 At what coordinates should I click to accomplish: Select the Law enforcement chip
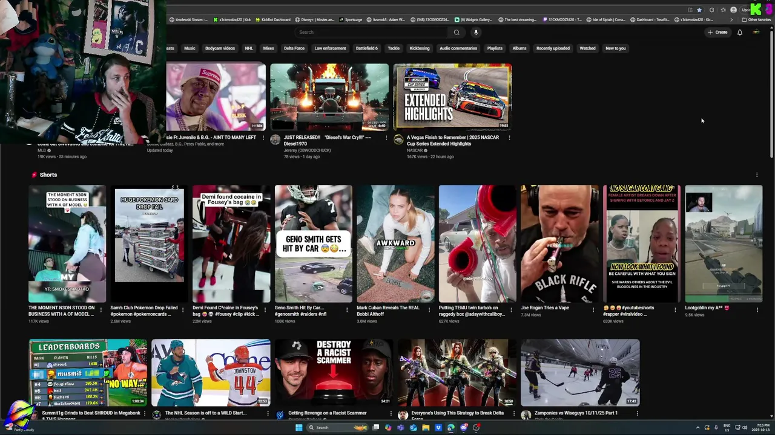coord(330,48)
